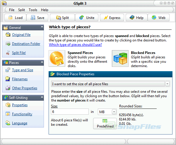Open the File menu
This screenshot has height=145, width=176.
click(x=12, y=10)
